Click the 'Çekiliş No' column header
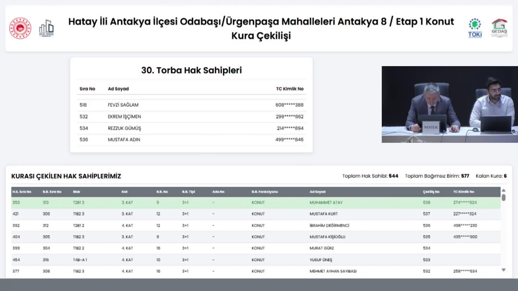 [431, 192]
